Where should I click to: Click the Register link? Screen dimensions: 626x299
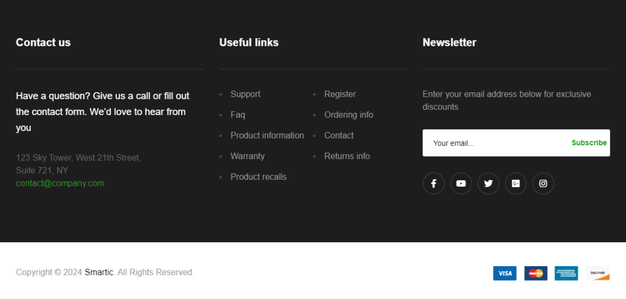click(x=340, y=94)
